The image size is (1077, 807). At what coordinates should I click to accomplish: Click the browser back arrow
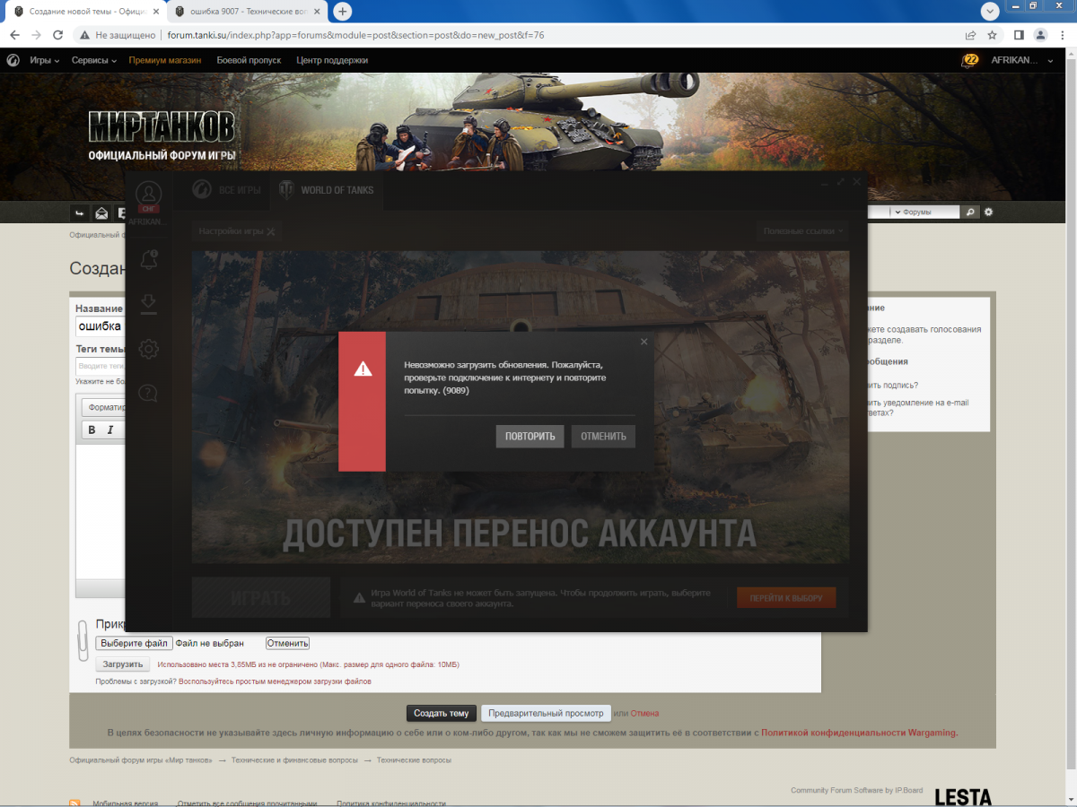coord(14,35)
